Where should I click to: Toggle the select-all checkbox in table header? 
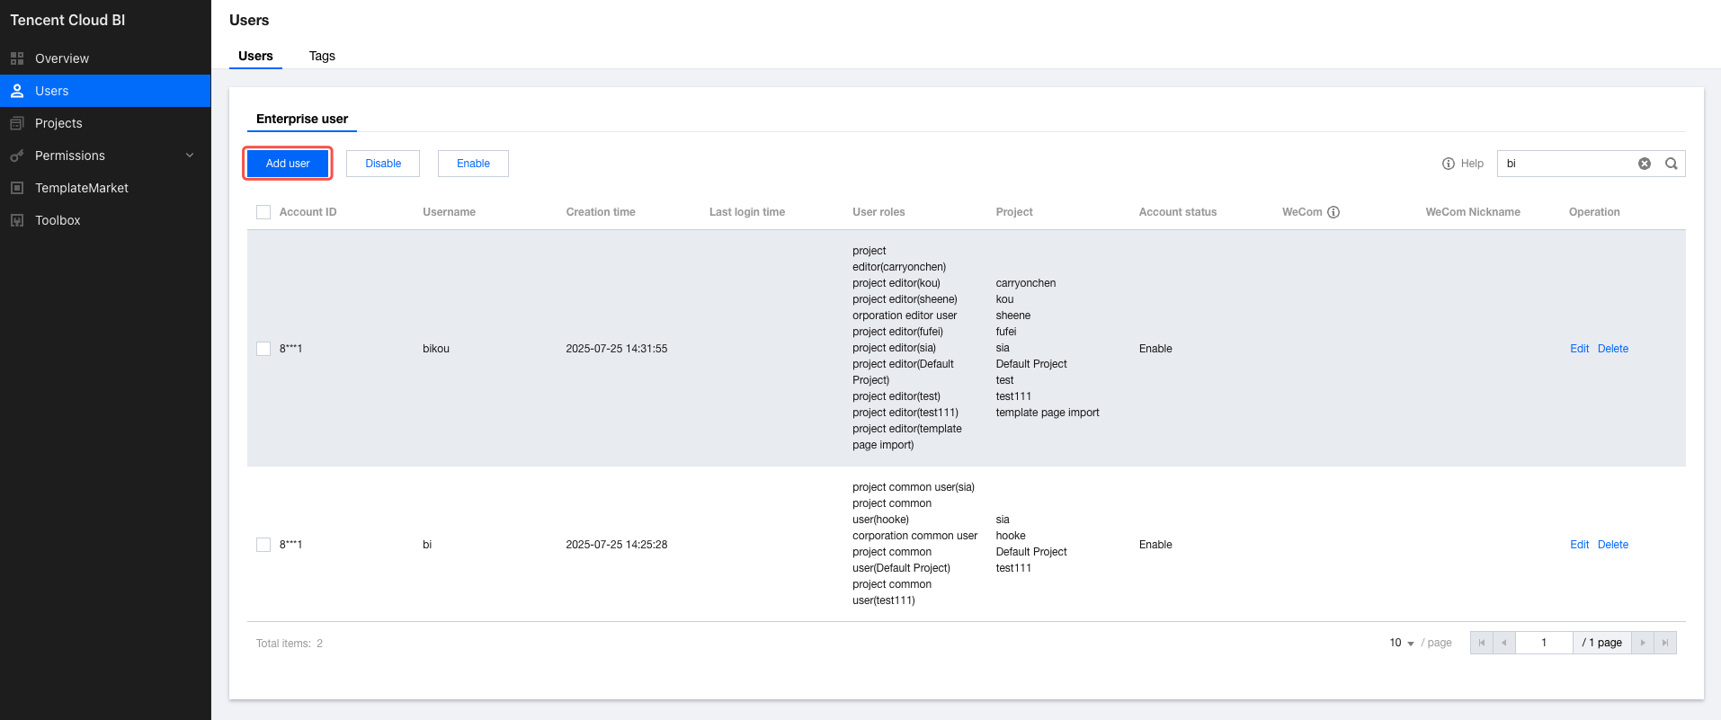click(x=263, y=212)
